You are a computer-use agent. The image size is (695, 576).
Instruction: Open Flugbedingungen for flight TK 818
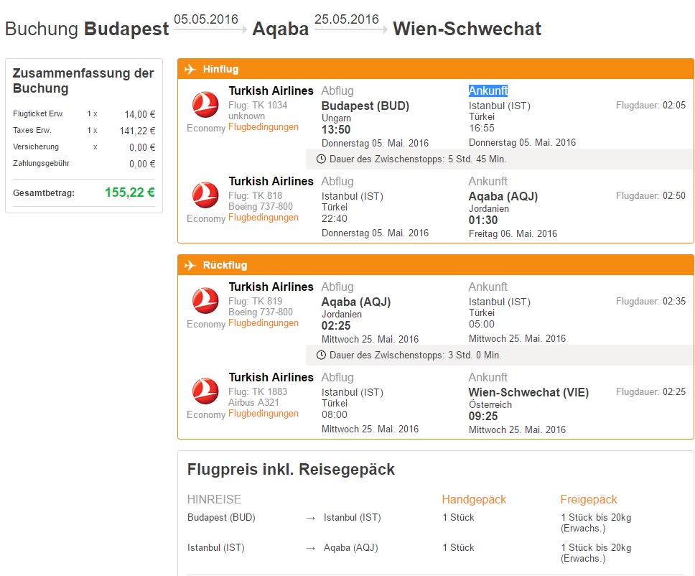coord(263,218)
